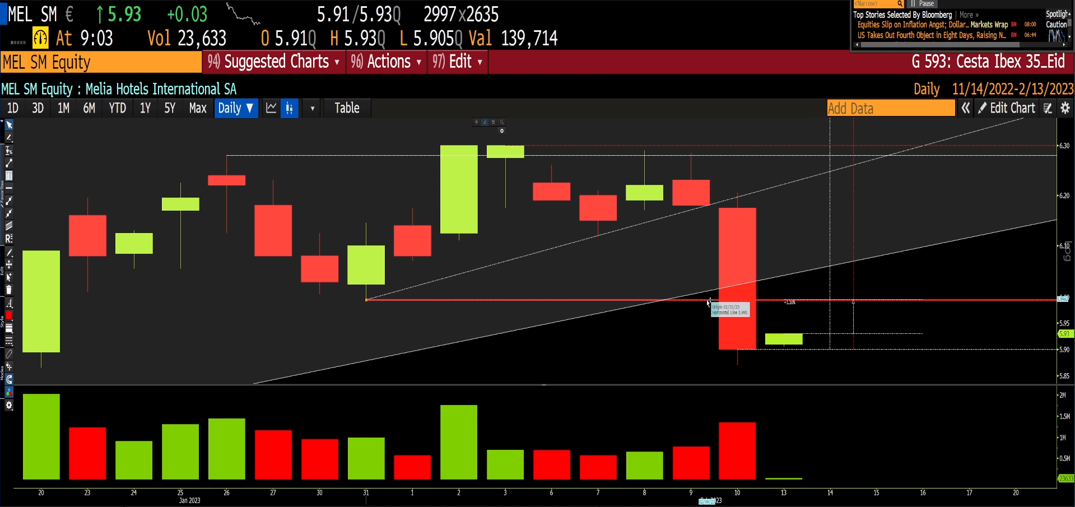Open the More link for top stories

(x=969, y=15)
